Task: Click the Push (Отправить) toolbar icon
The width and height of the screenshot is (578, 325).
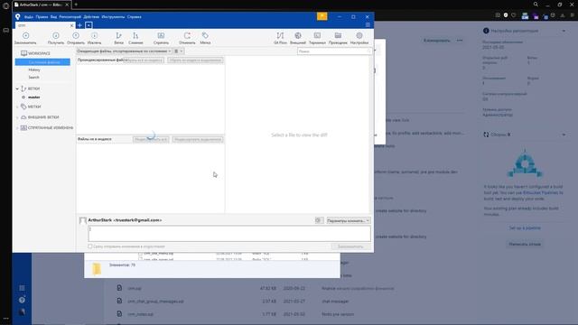Action: (x=76, y=36)
